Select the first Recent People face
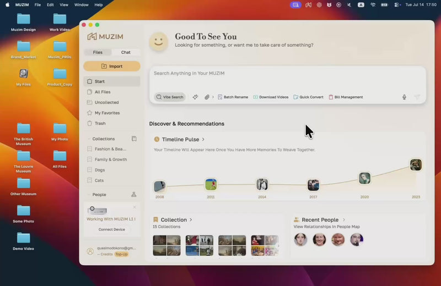The height and width of the screenshot is (286, 441). (300, 240)
